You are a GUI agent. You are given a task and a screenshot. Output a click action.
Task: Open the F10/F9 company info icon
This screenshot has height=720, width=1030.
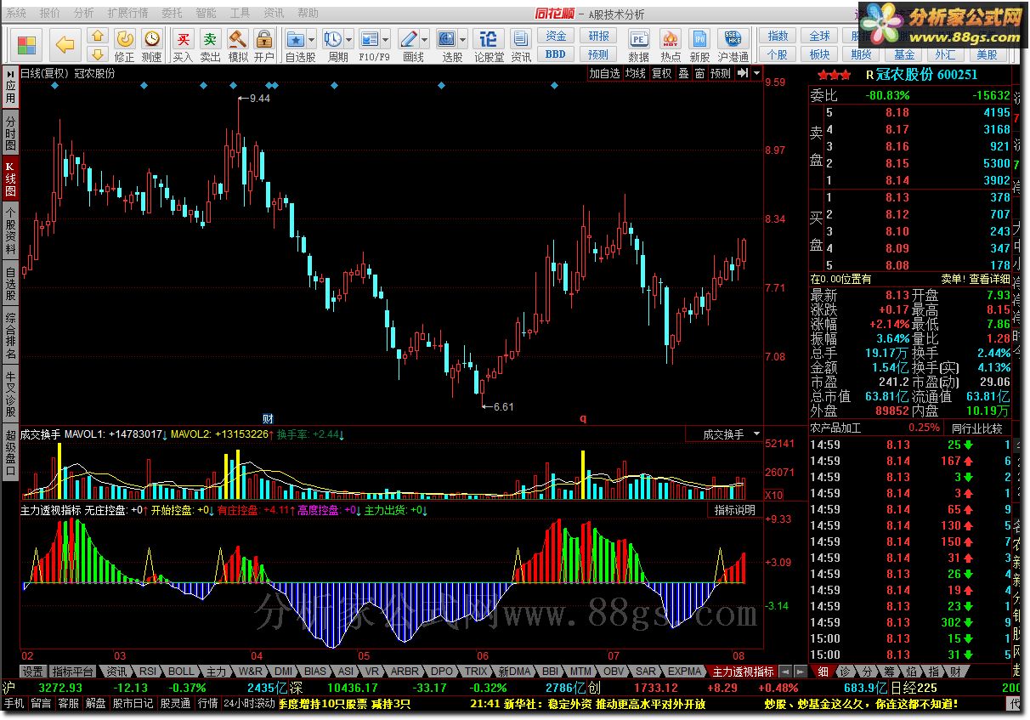[x=369, y=38]
